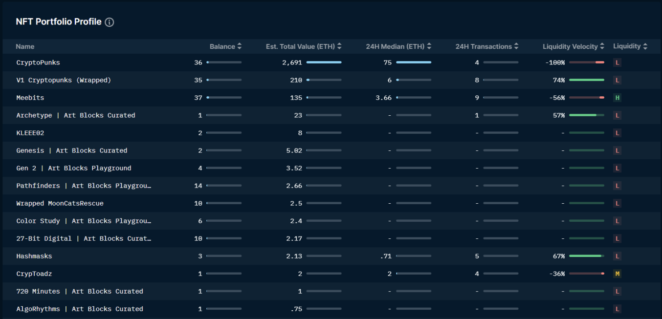Click sort arrows next to Est. Total Value
This screenshot has height=319, width=662.
click(339, 46)
